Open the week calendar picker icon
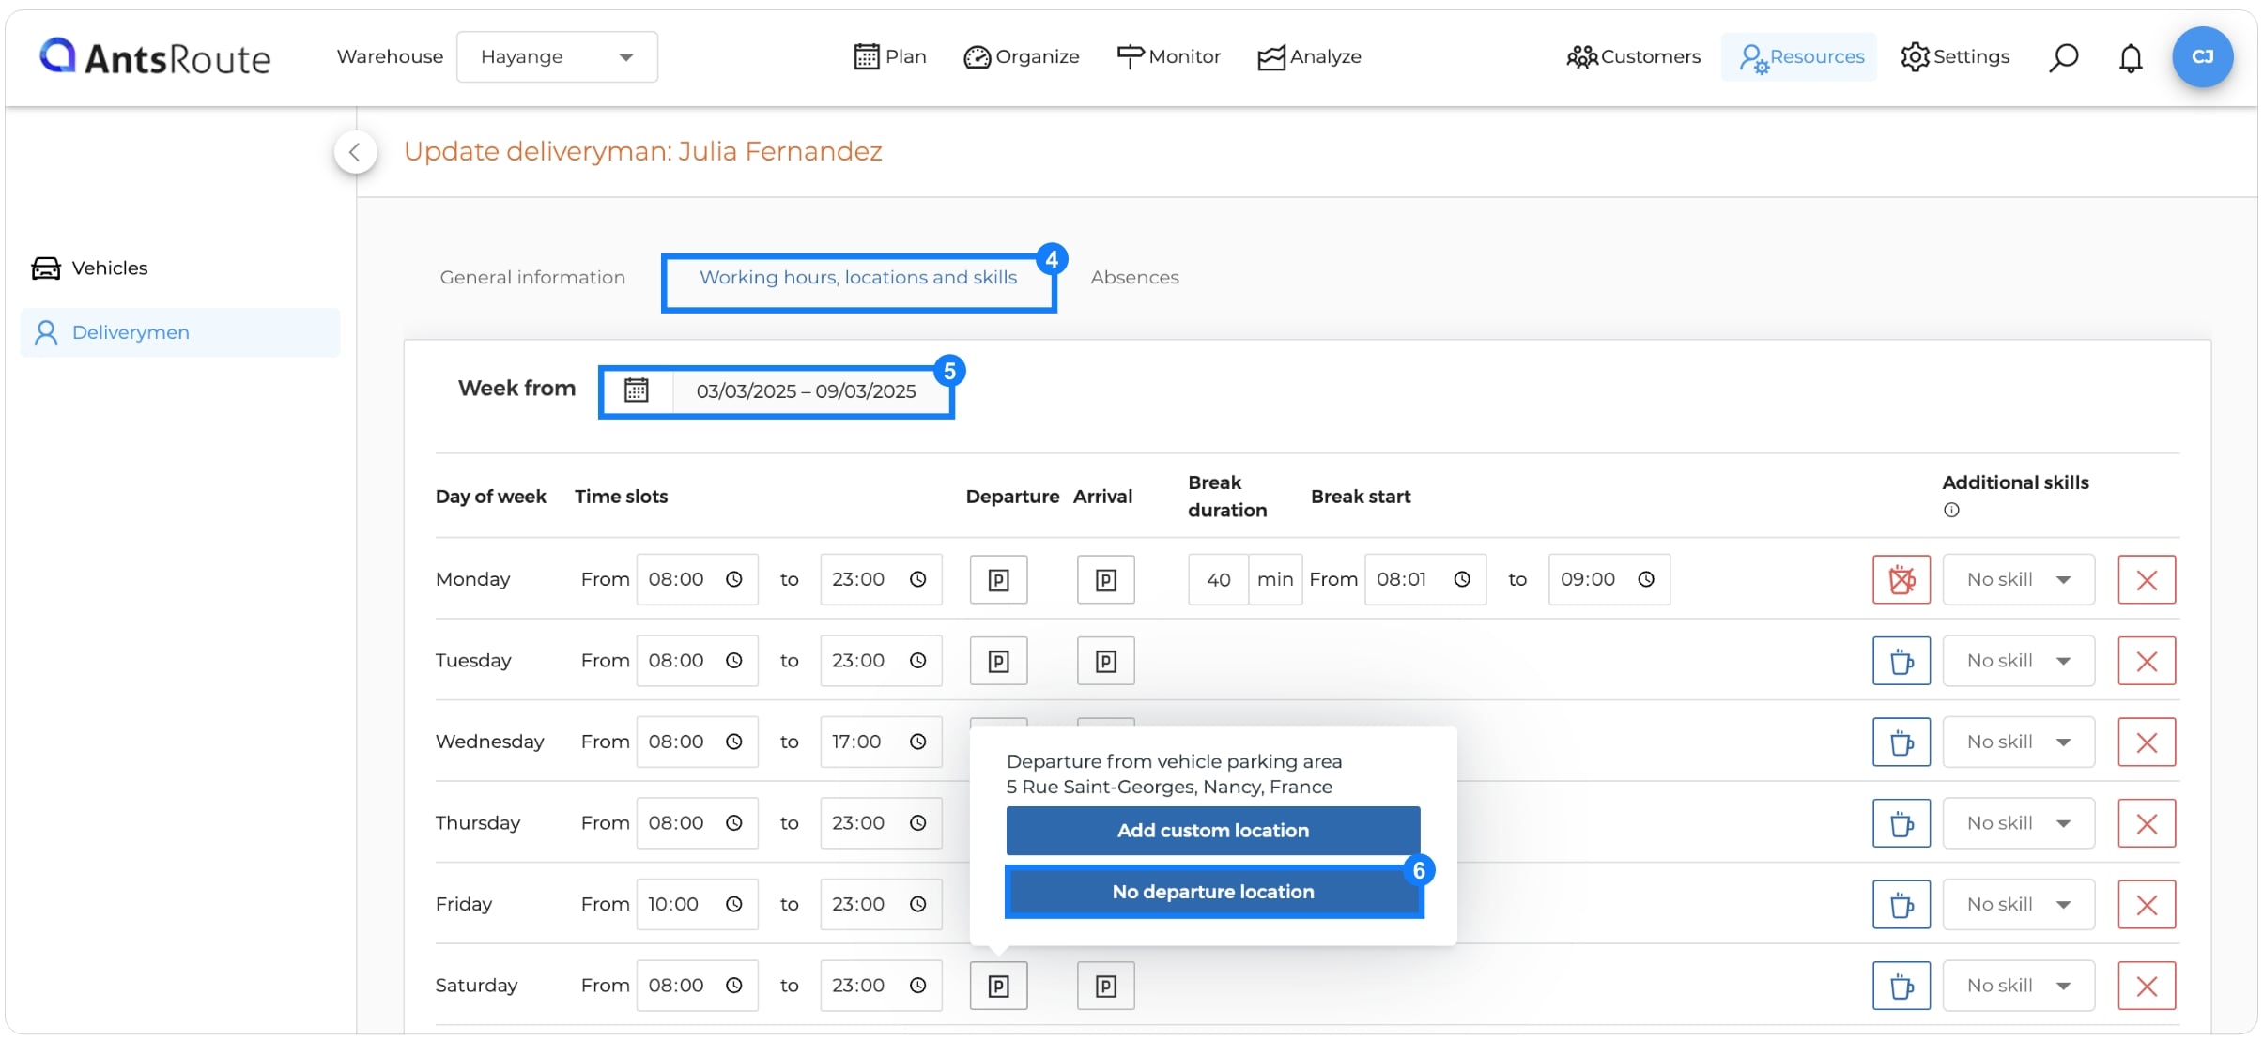 pyautogui.click(x=637, y=390)
